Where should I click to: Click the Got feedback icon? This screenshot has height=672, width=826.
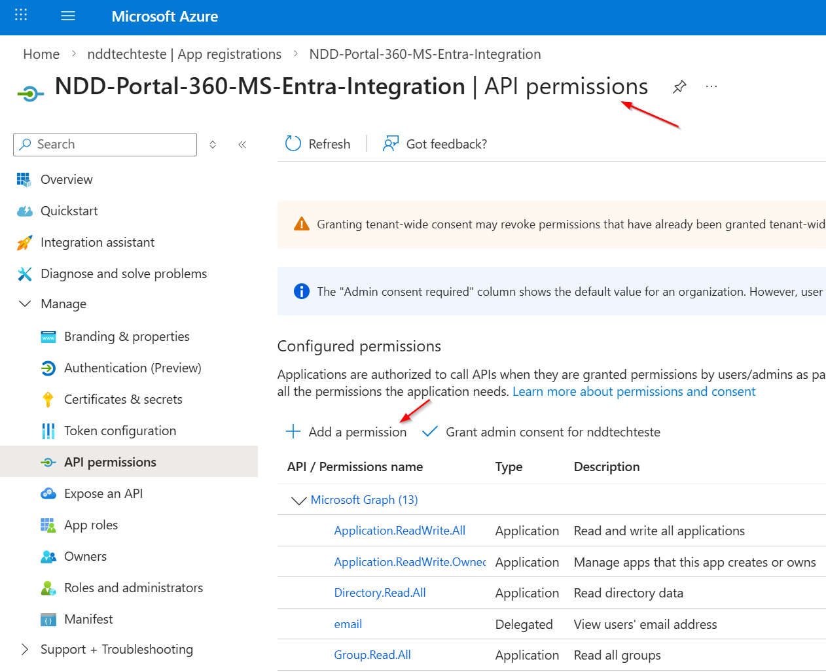[x=391, y=144]
